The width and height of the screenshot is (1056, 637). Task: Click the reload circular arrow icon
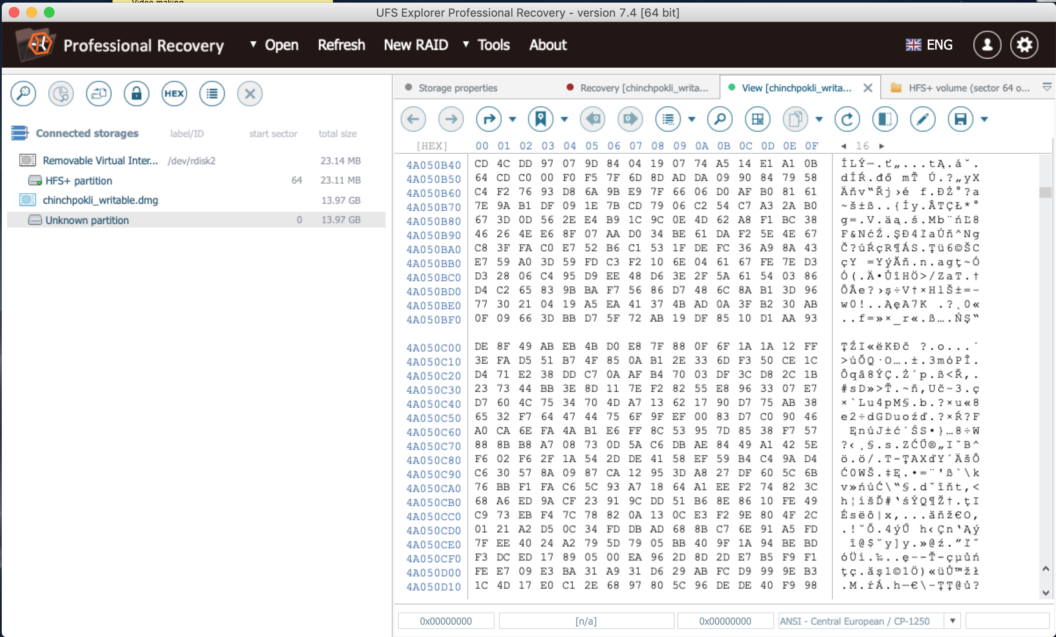coord(847,119)
